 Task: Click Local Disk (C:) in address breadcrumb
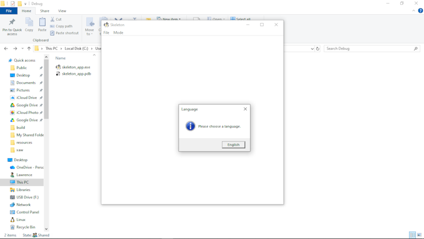77,49
